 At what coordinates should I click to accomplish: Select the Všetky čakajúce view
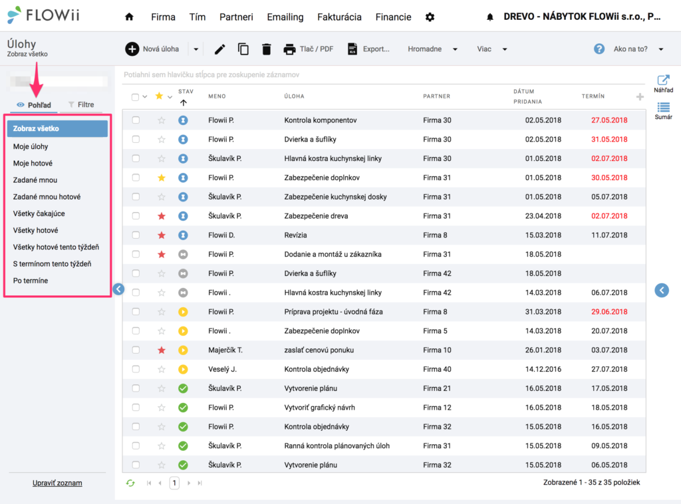[39, 213]
